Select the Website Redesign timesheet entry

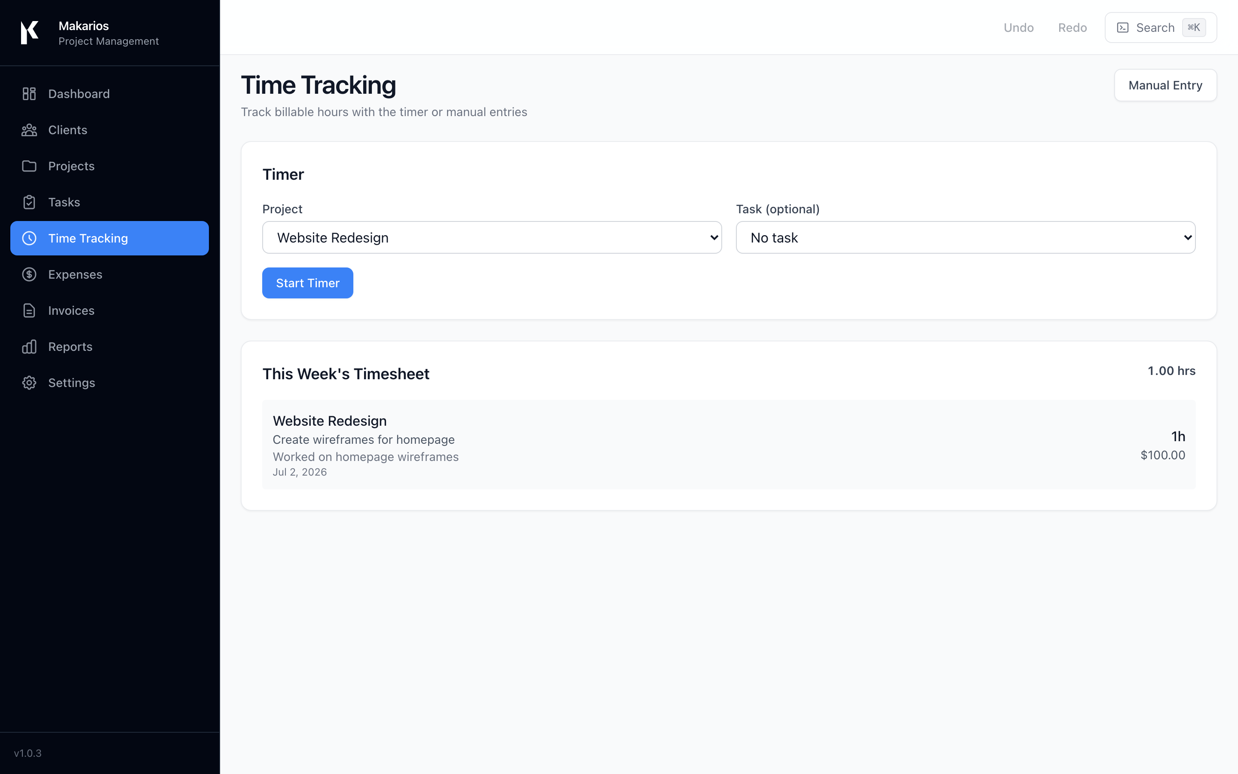coord(729,444)
